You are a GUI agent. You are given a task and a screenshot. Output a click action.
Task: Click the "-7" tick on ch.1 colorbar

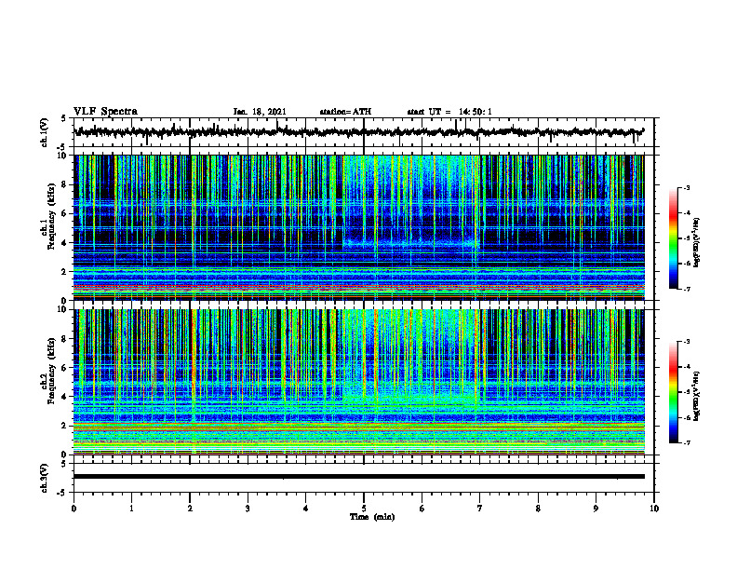tap(686, 289)
